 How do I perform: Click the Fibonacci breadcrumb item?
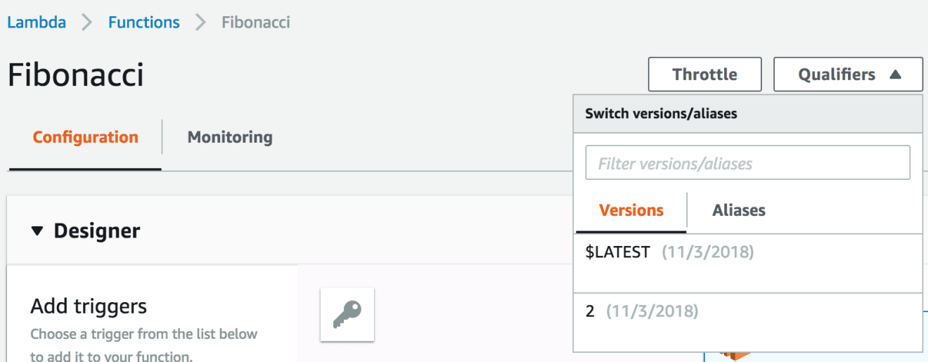[x=256, y=22]
